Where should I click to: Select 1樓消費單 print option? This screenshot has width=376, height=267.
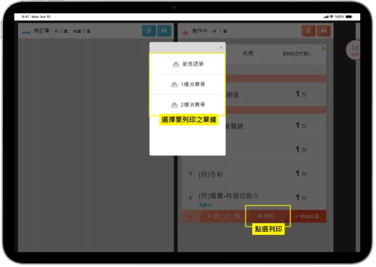pyautogui.click(x=188, y=84)
